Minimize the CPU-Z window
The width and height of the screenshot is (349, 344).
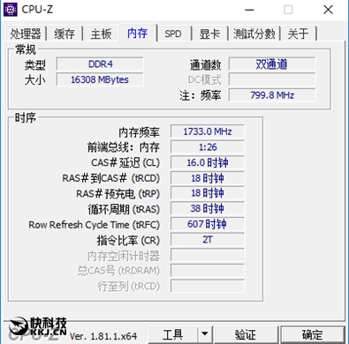(249, 10)
